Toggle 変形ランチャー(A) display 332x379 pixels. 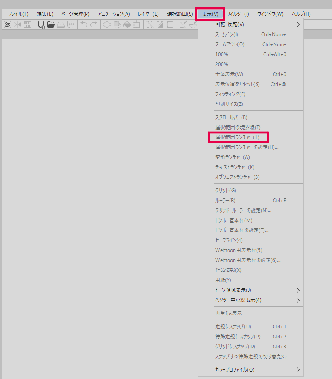(x=251, y=157)
